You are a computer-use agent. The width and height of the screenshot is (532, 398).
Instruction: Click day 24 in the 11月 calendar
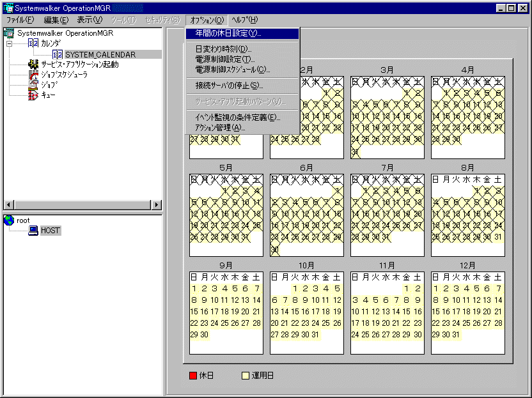coord(356,335)
